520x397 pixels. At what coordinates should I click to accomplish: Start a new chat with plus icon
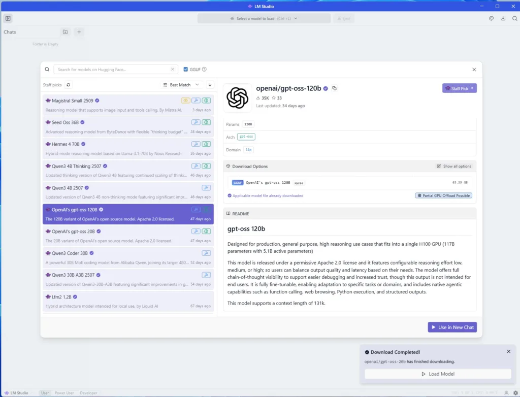(x=79, y=32)
